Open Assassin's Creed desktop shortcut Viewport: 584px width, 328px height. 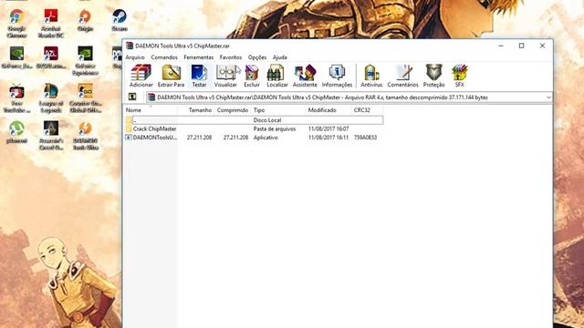coord(51,136)
